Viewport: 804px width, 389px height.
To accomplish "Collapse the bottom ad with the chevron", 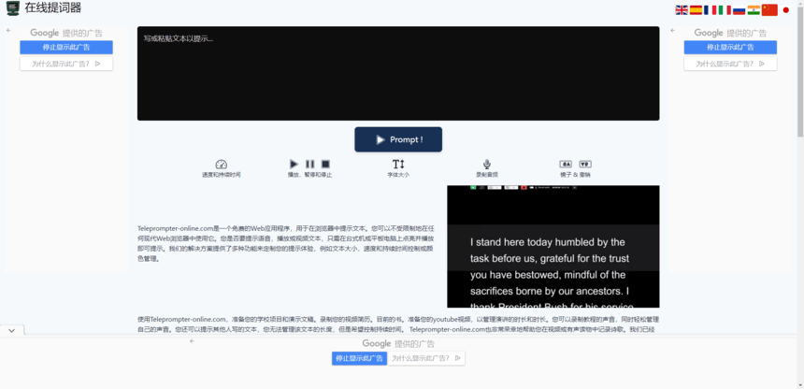I will pyautogui.click(x=12, y=330).
